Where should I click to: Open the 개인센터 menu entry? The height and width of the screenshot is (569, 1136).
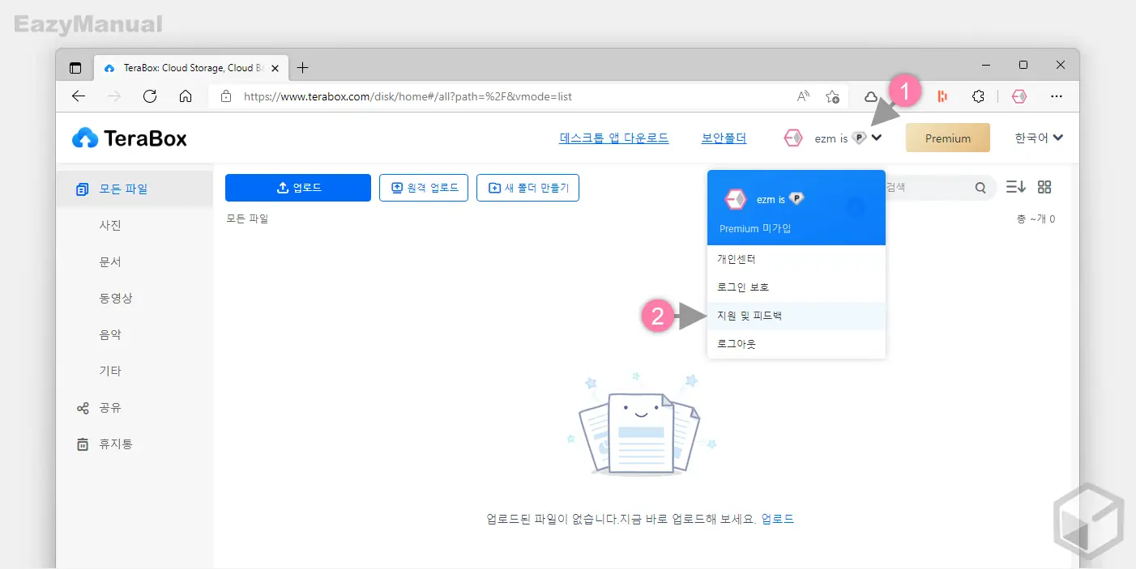[735, 259]
